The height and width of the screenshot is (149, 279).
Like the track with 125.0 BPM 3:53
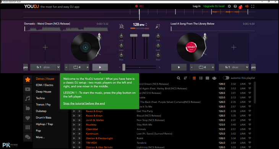coord(250,88)
